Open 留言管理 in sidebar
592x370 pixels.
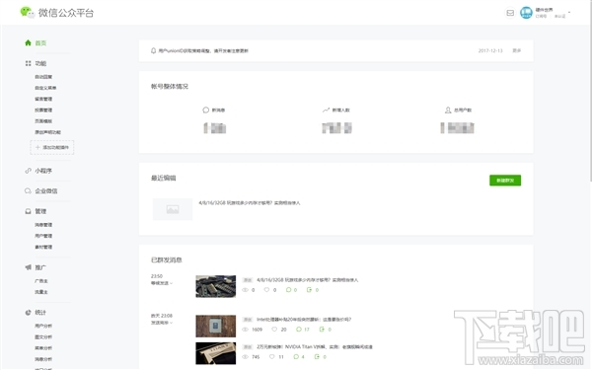[x=43, y=99]
